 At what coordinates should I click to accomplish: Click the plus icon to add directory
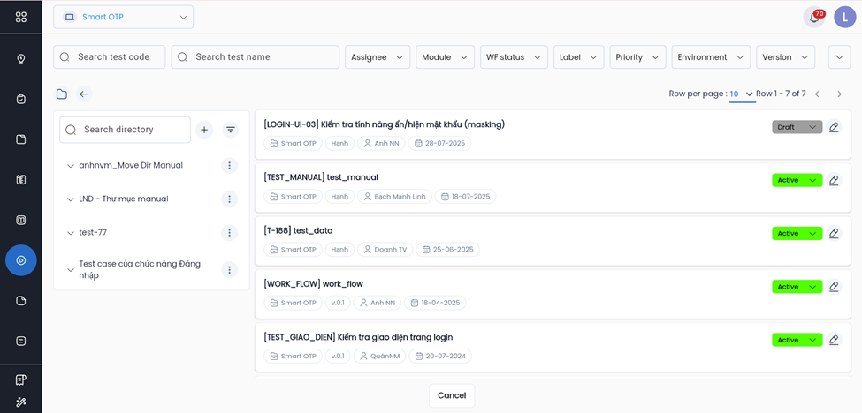[204, 130]
